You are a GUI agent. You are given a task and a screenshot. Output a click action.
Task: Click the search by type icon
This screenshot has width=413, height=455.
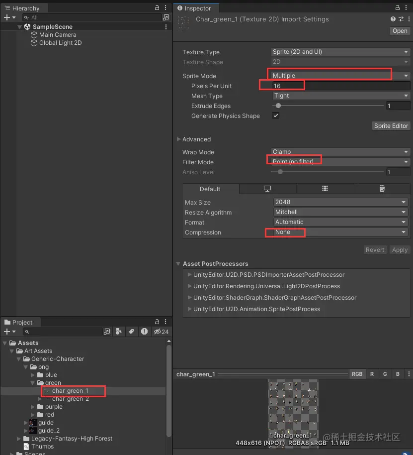119,332
